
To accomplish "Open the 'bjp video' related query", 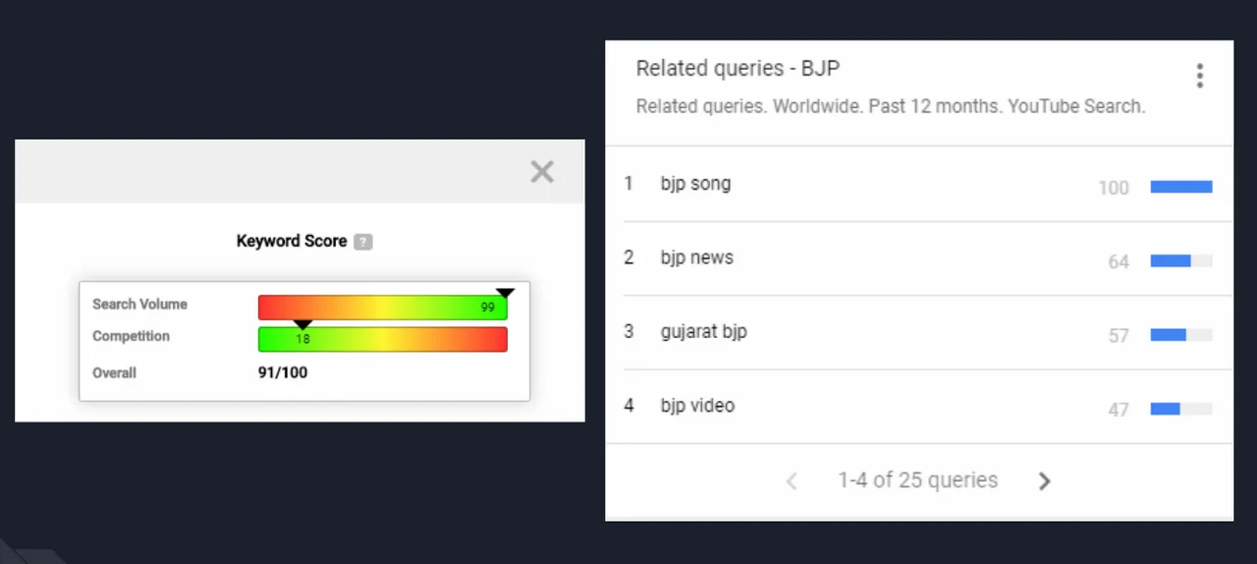I will (x=697, y=406).
